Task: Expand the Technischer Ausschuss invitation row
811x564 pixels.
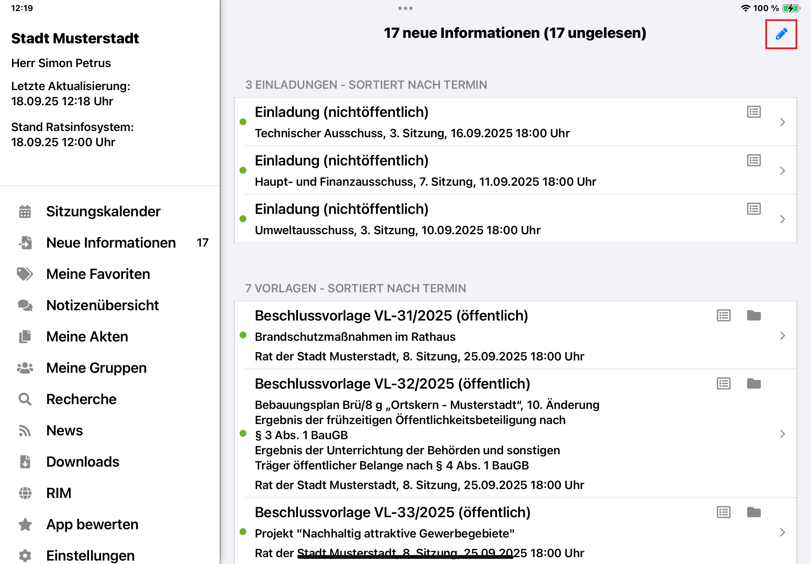Action: [x=783, y=122]
